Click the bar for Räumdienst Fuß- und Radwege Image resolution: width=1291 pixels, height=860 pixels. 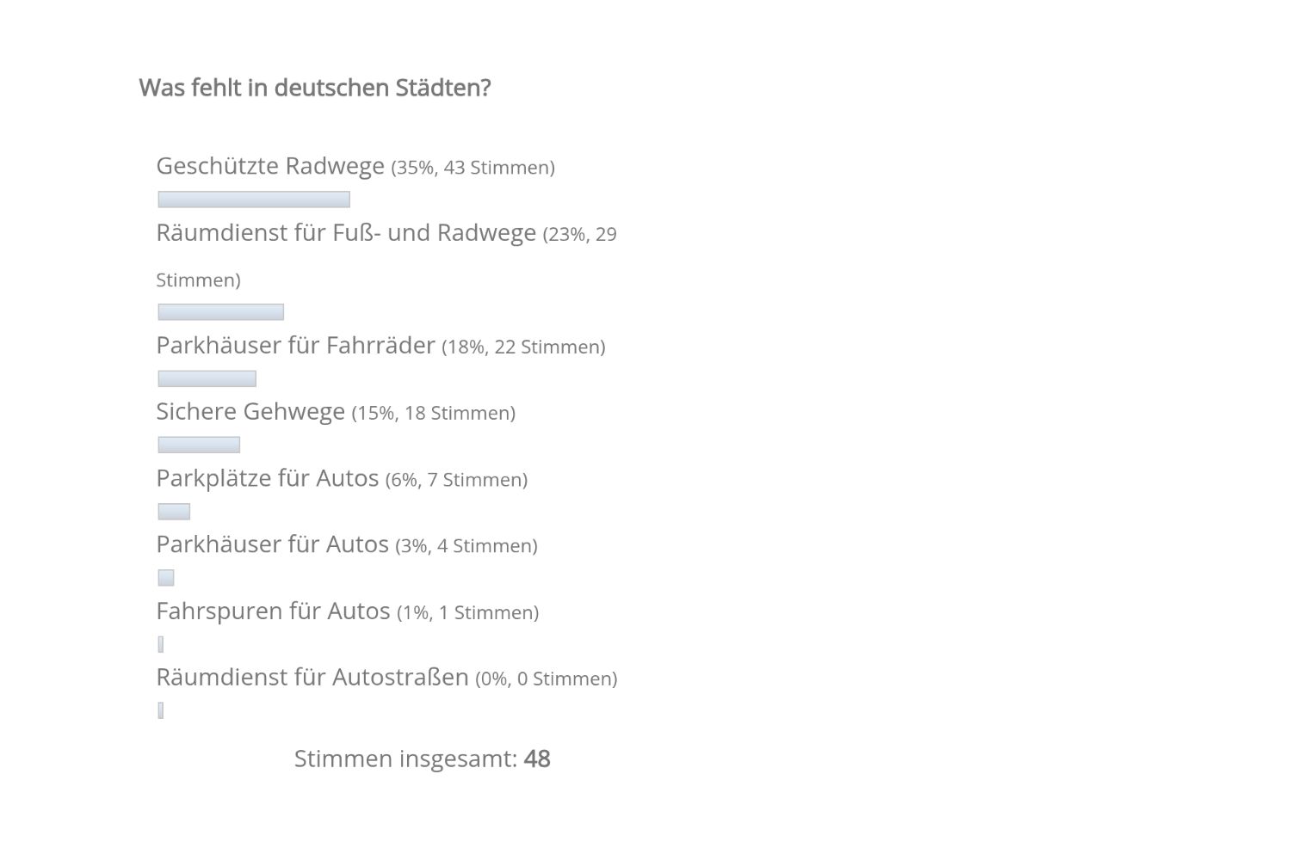tap(220, 312)
